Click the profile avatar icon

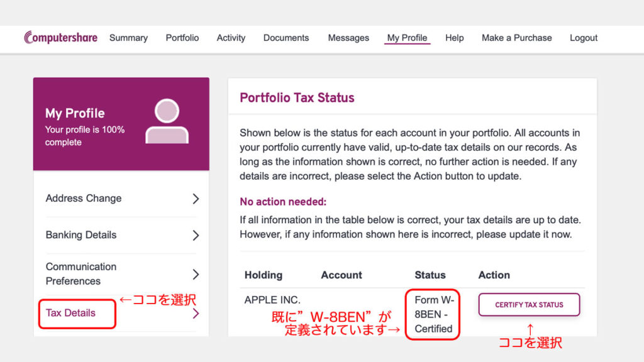(167, 121)
